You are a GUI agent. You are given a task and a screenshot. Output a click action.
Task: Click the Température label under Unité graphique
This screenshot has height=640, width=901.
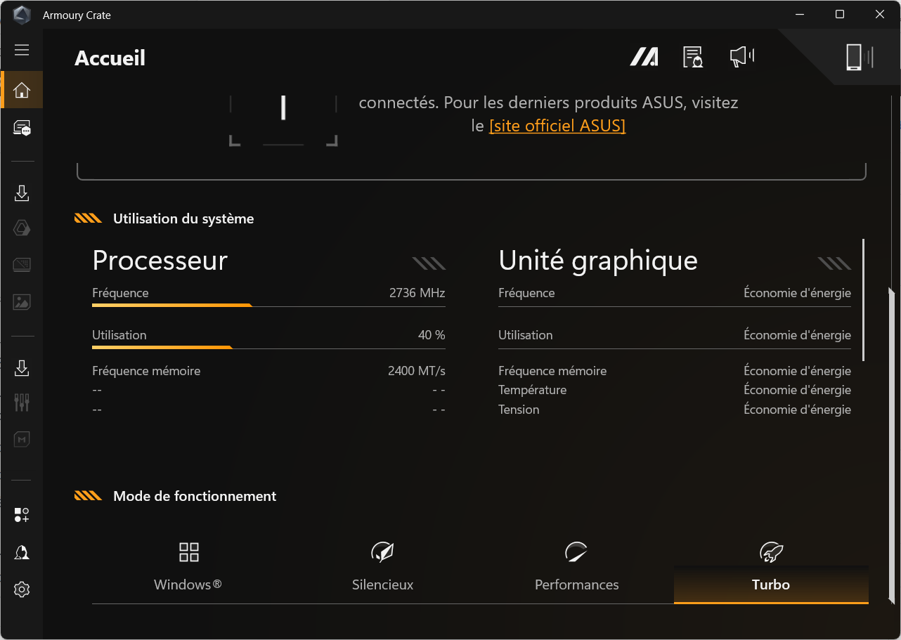[532, 390]
